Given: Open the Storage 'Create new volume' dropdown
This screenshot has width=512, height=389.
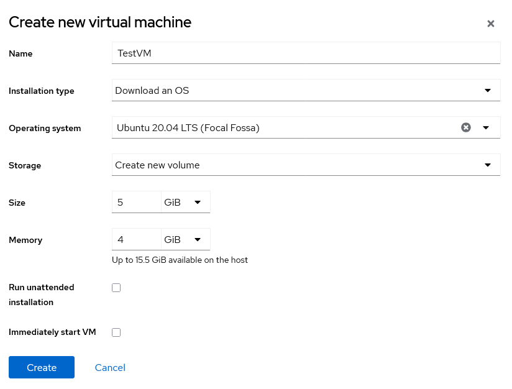Looking at the screenshot, I should pos(306,165).
